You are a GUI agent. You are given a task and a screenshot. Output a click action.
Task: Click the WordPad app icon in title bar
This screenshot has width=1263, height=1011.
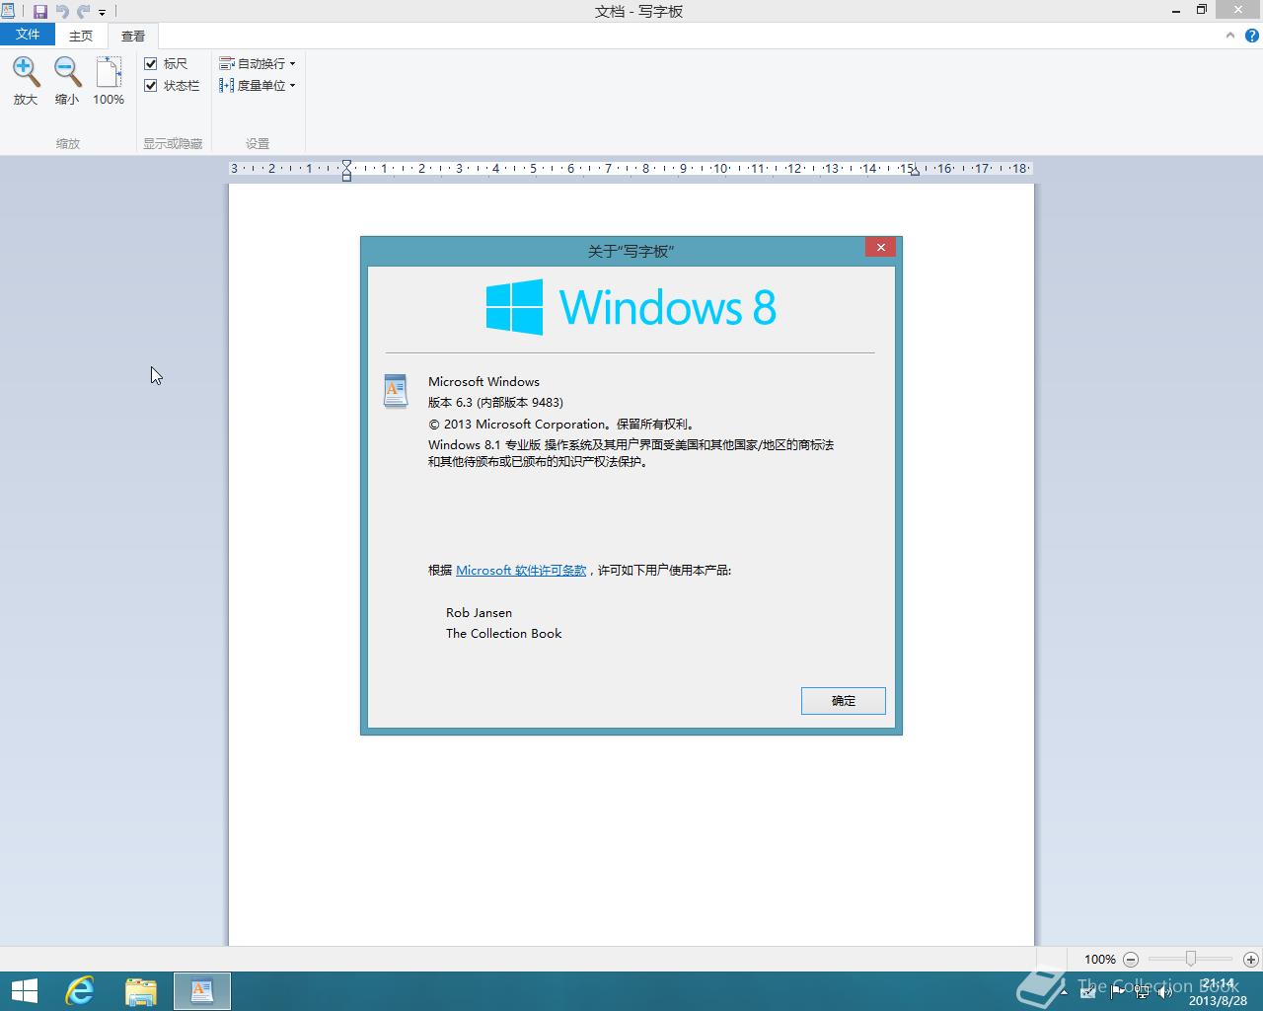click(x=8, y=11)
